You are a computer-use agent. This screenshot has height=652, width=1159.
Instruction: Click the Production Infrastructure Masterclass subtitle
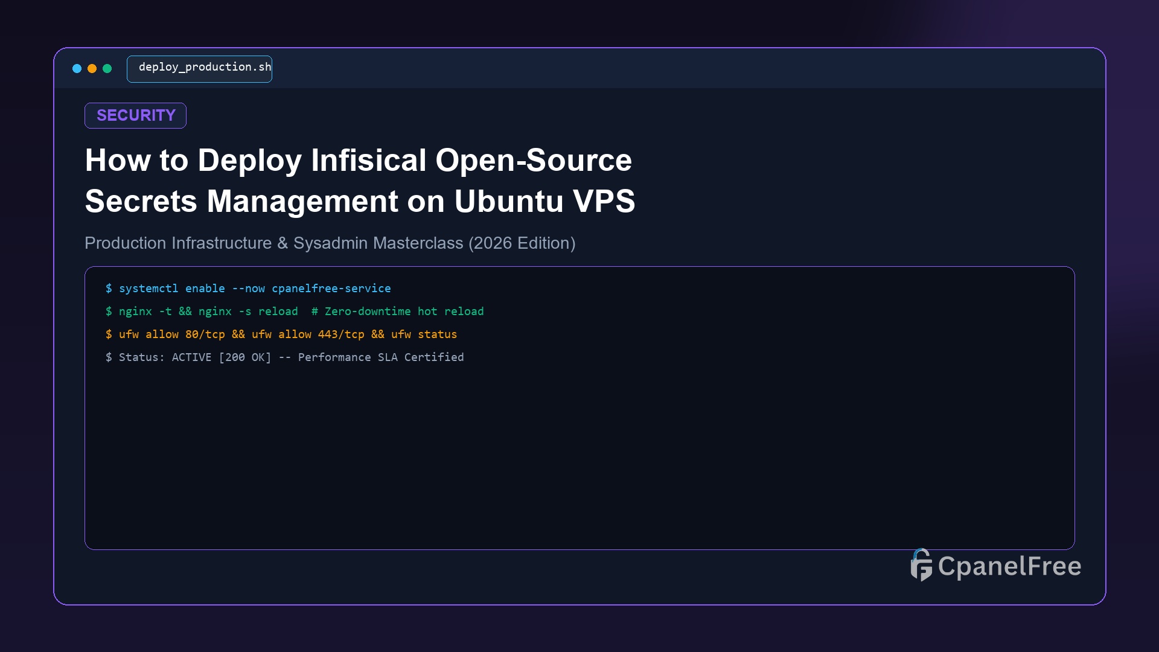(x=330, y=243)
